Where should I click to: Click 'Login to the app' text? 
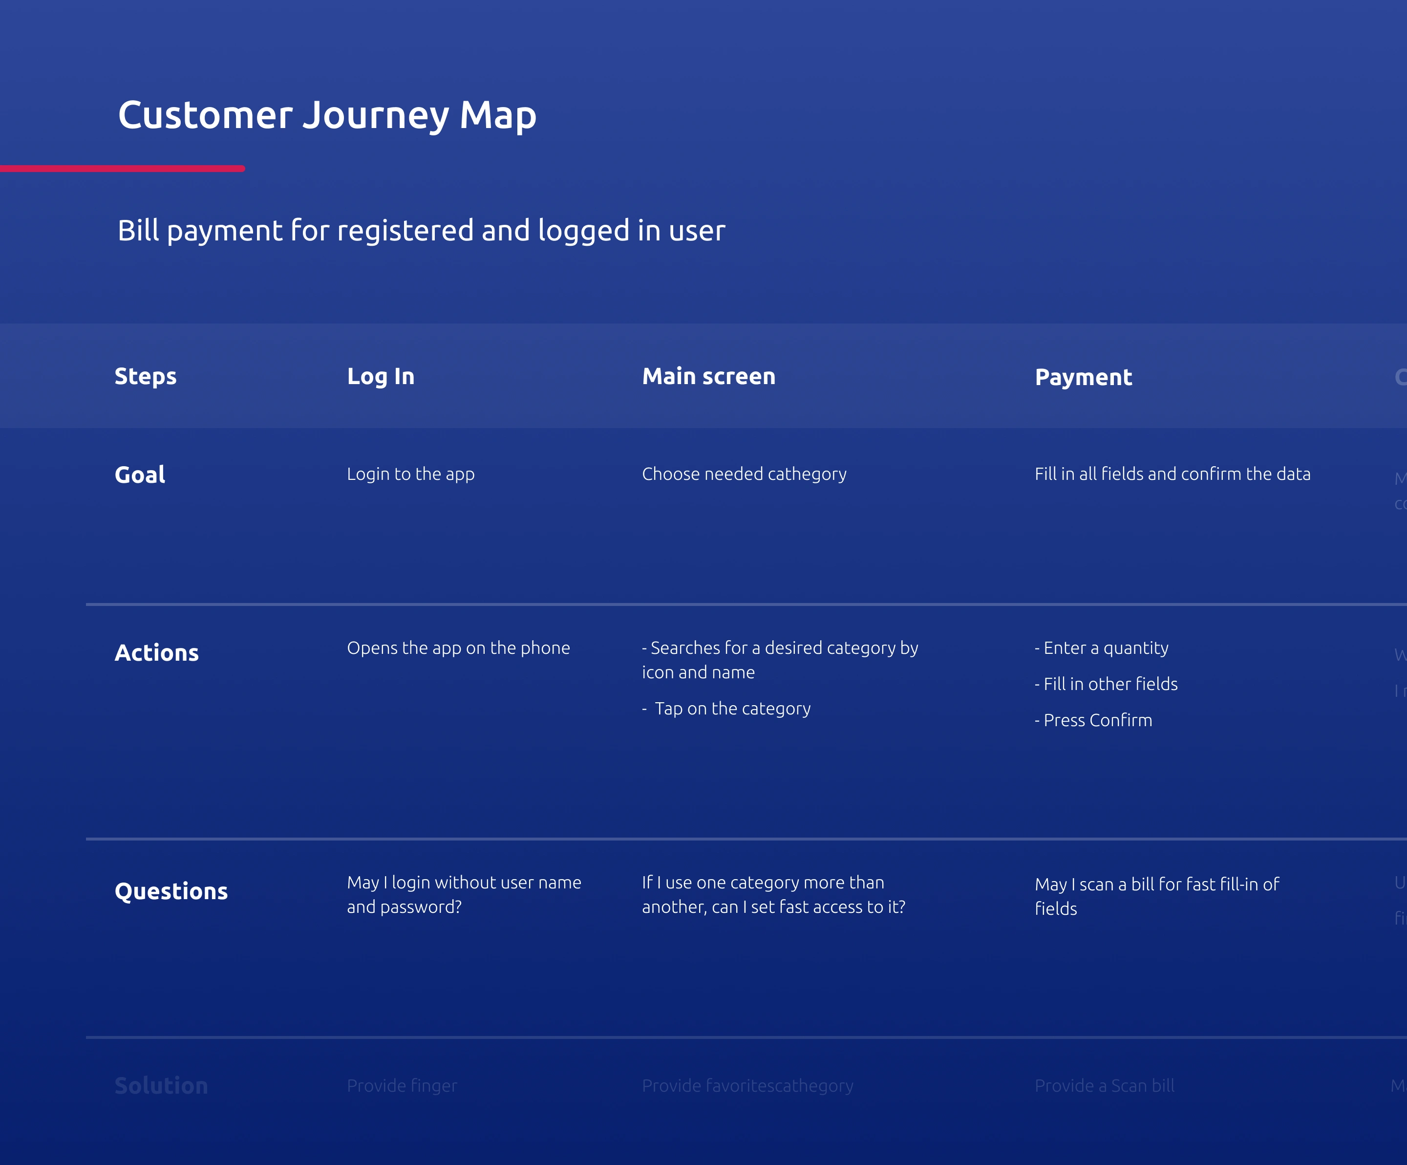(x=410, y=474)
